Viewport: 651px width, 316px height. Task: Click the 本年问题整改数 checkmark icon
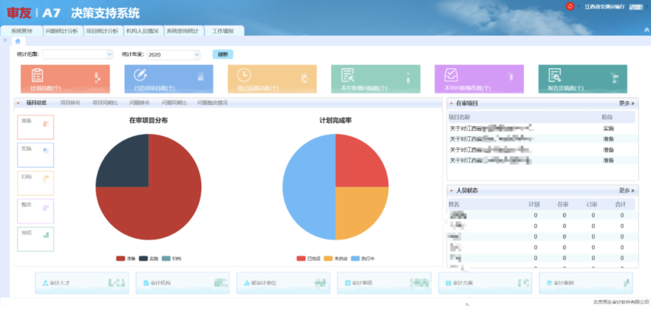pos(451,75)
